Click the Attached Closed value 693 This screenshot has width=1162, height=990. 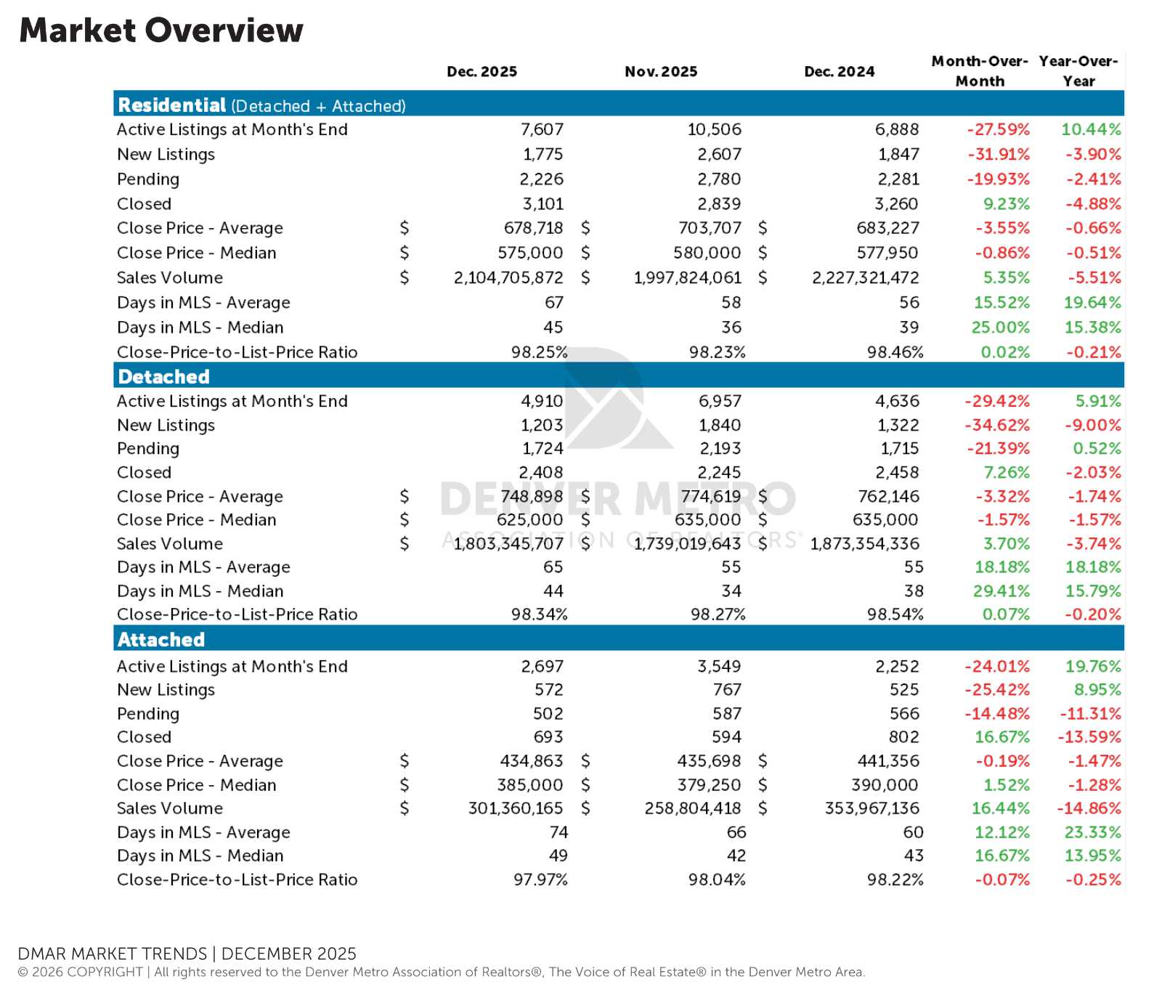[548, 737]
